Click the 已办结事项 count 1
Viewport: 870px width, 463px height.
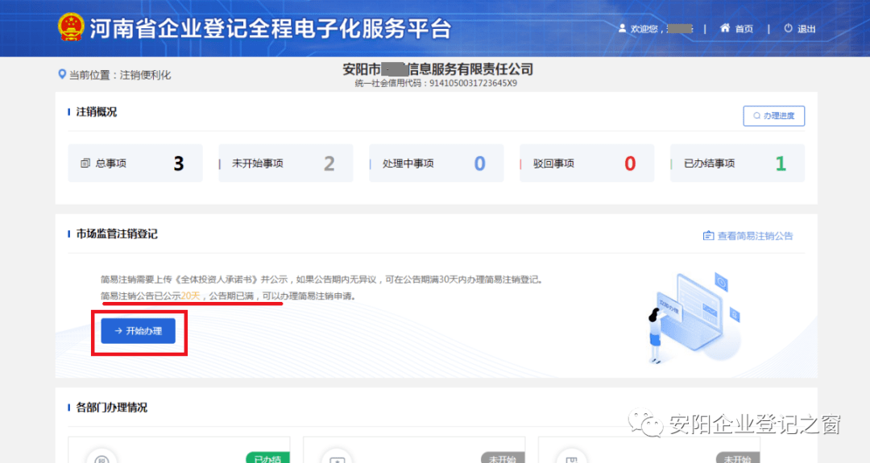click(x=781, y=163)
